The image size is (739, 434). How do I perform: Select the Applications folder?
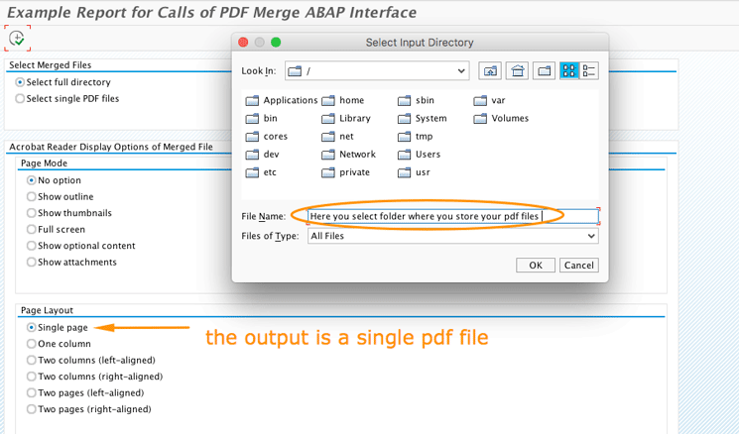[282, 100]
